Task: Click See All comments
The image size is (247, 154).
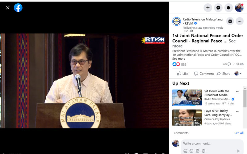Action: (239, 133)
